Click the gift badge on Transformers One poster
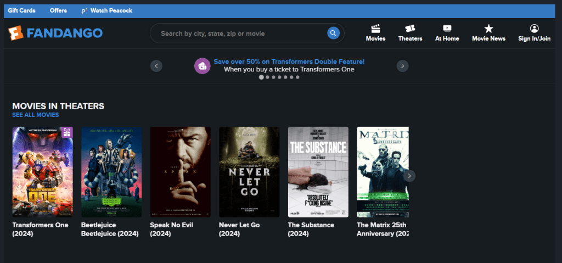Viewport: 562px width, 263px height. [67, 132]
